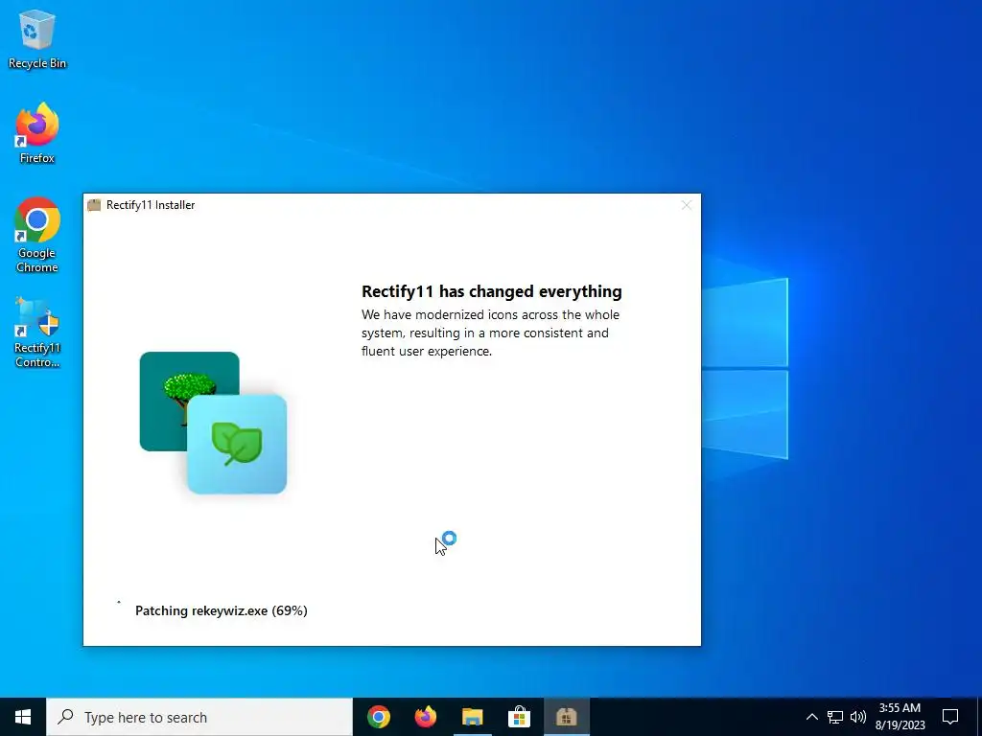Select the Google Chrome desktop shortcut

(37, 235)
